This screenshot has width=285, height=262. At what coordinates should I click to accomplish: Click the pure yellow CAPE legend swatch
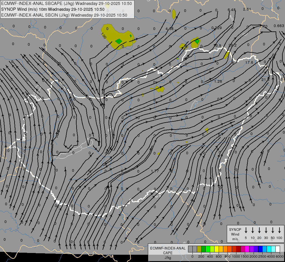point(217,249)
